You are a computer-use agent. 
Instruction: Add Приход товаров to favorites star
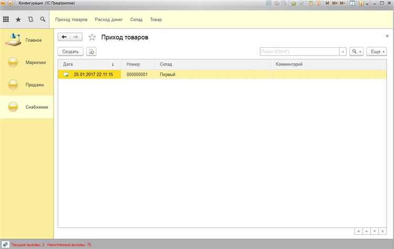click(92, 37)
